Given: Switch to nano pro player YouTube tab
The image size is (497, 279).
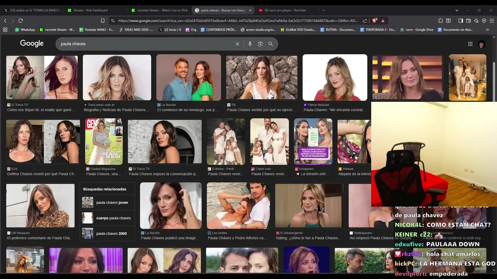Looking at the screenshot, I should click(287, 10).
